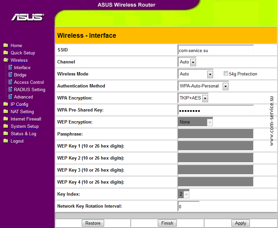Go to Quick Setup
The height and width of the screenshot is (228, 278).
point(23,53)
